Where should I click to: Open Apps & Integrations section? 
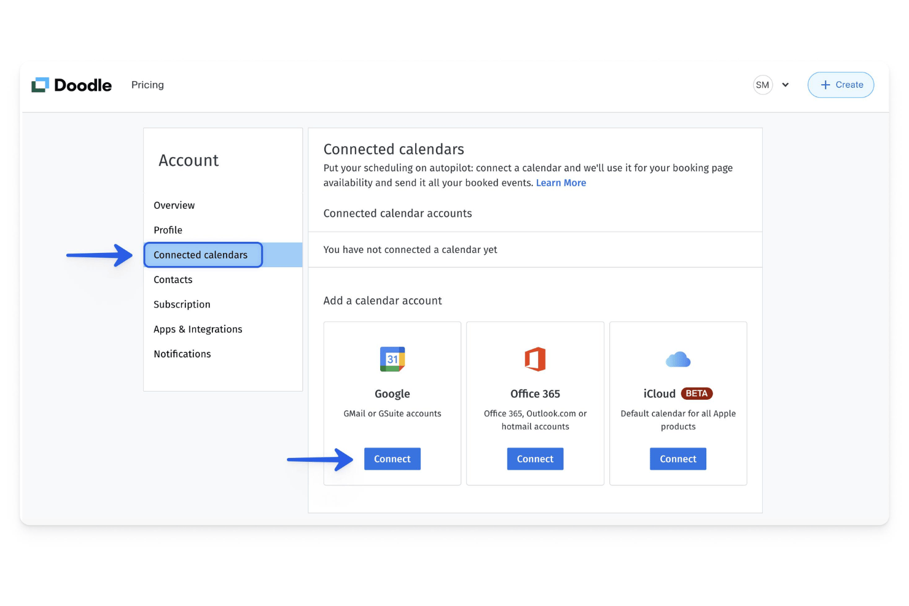tap(198, 329)
